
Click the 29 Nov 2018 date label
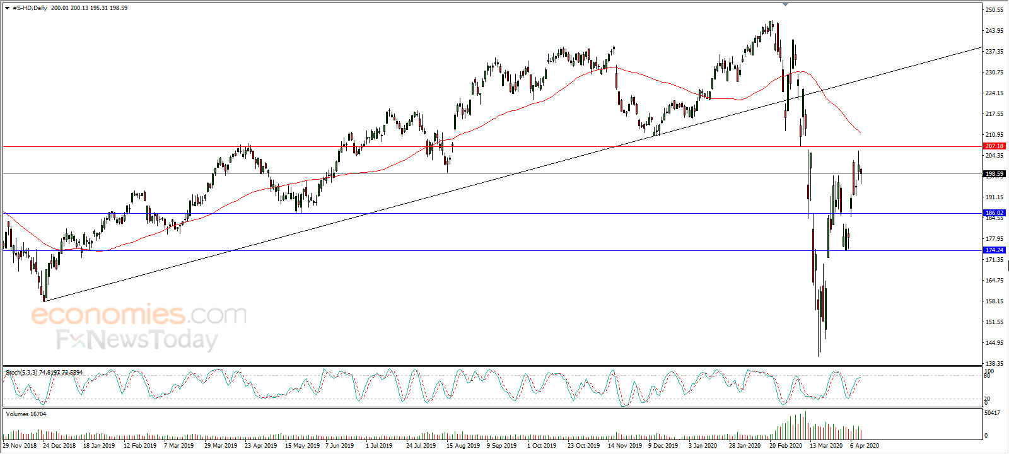point(20,445)
